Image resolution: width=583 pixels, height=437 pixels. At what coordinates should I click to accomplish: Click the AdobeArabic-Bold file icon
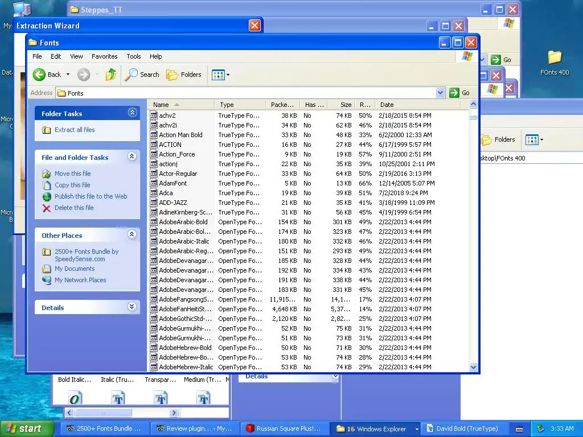point(154,221)
